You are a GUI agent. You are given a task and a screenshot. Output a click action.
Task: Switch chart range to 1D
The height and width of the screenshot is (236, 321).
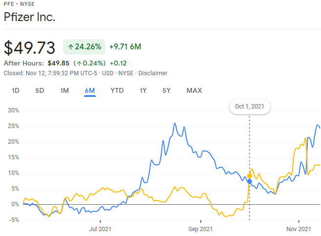click(16, 90)
